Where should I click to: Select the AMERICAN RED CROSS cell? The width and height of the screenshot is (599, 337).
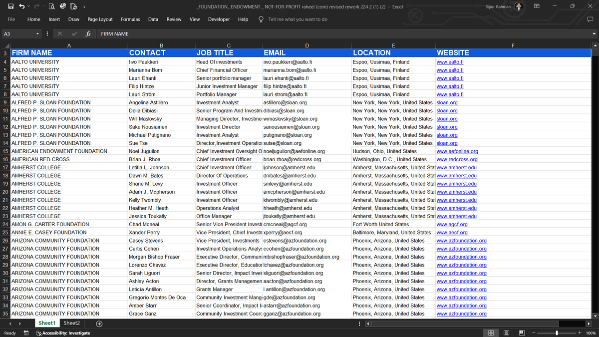[69, 159]
